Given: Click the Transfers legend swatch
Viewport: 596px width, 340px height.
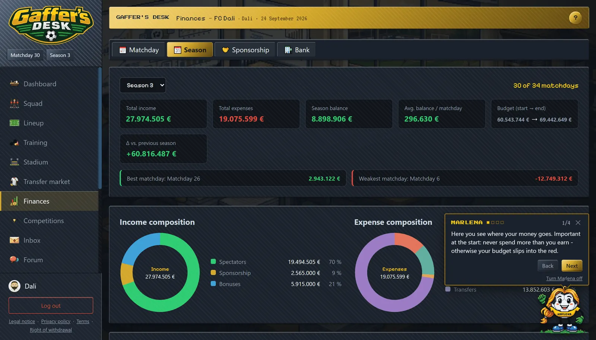Looking at the screenshot, I should click(448, 289).
